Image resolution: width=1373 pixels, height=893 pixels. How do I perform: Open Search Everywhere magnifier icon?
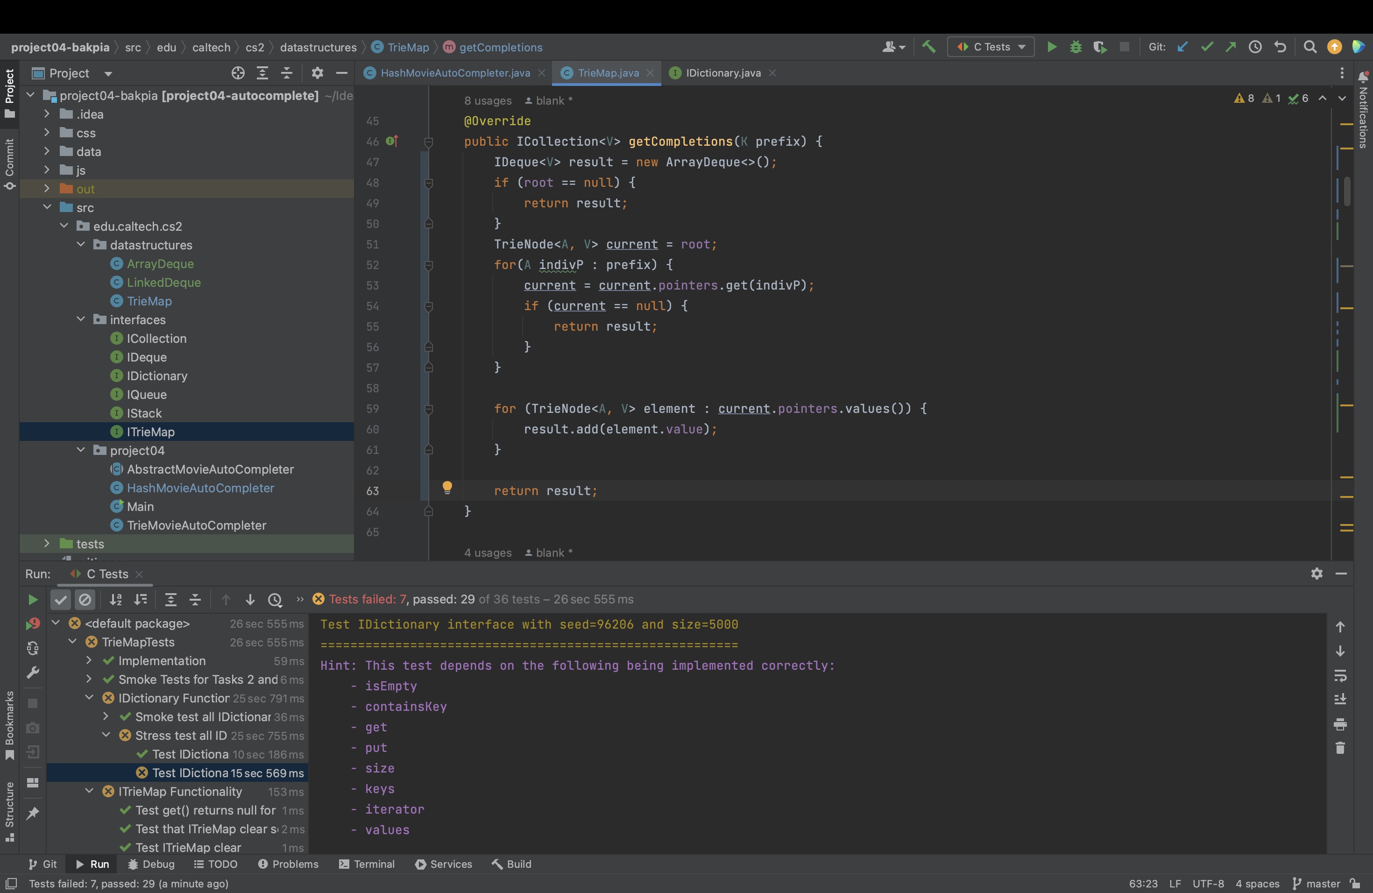1310,47
